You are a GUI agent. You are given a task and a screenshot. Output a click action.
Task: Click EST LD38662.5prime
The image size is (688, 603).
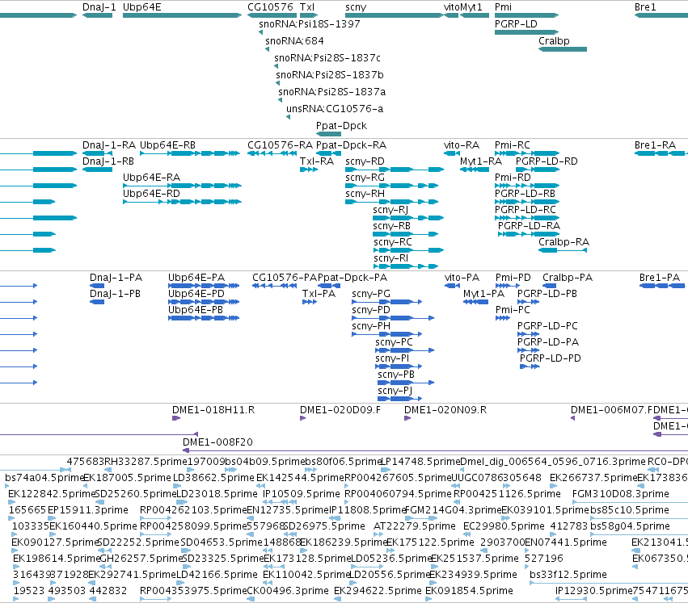click(213, 478)
